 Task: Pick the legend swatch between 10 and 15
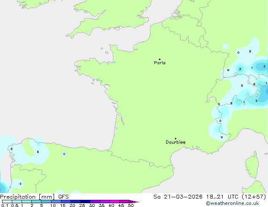56,202
